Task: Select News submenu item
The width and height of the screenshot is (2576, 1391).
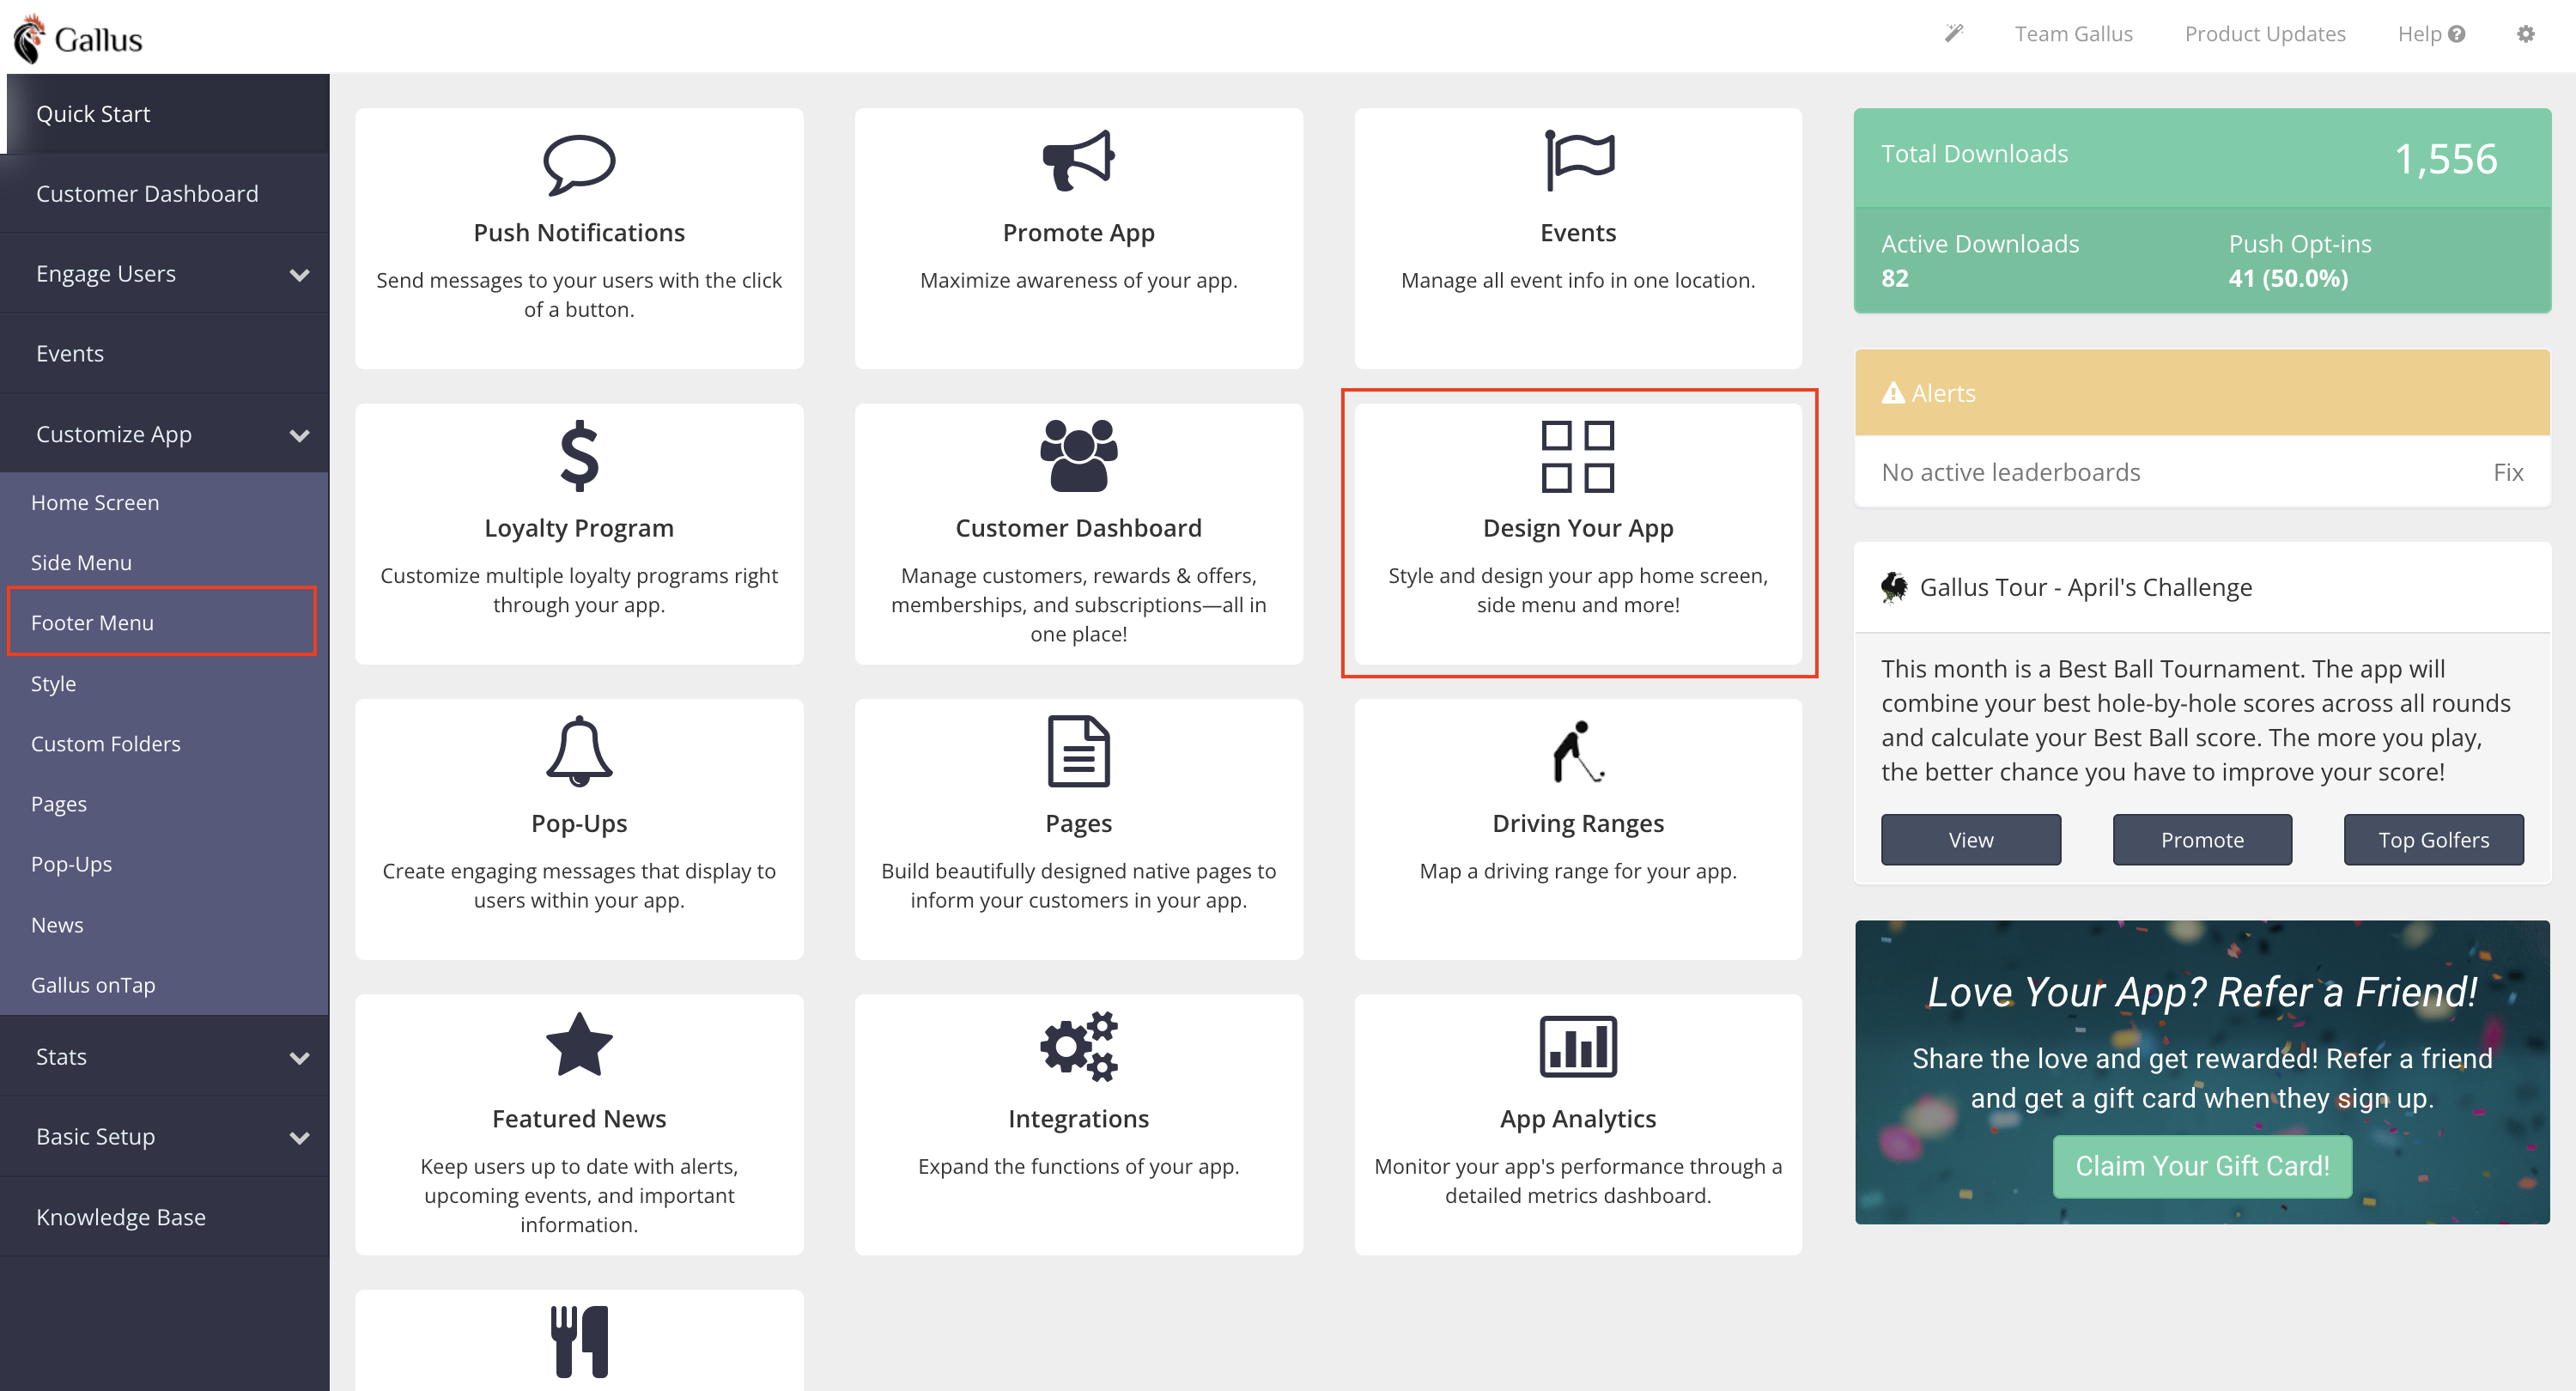Action: coord(165,925)
